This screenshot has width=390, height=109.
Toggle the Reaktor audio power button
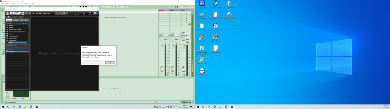coord(86,13)
